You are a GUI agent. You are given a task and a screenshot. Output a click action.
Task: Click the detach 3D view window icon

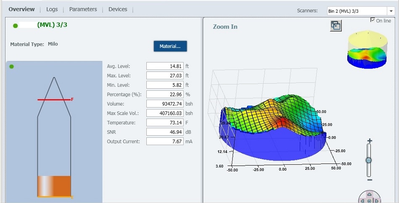[x=336, y=26]
